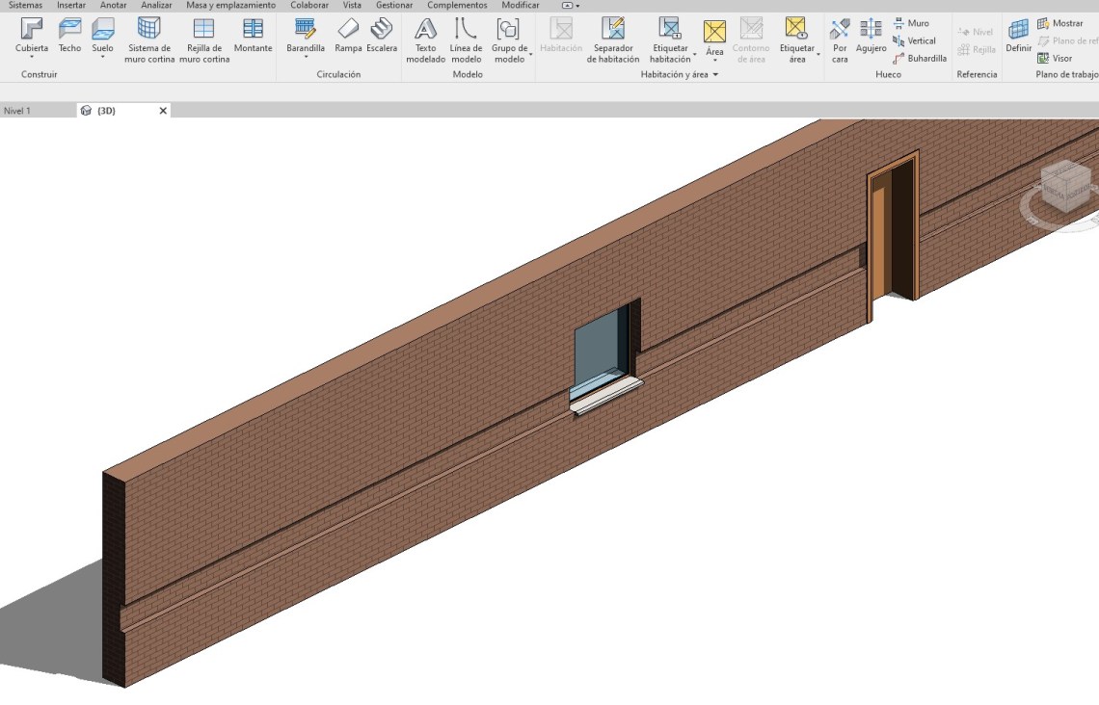Open the Insertar ribbon tab
1099x705 pixels.
pos(70,6)
